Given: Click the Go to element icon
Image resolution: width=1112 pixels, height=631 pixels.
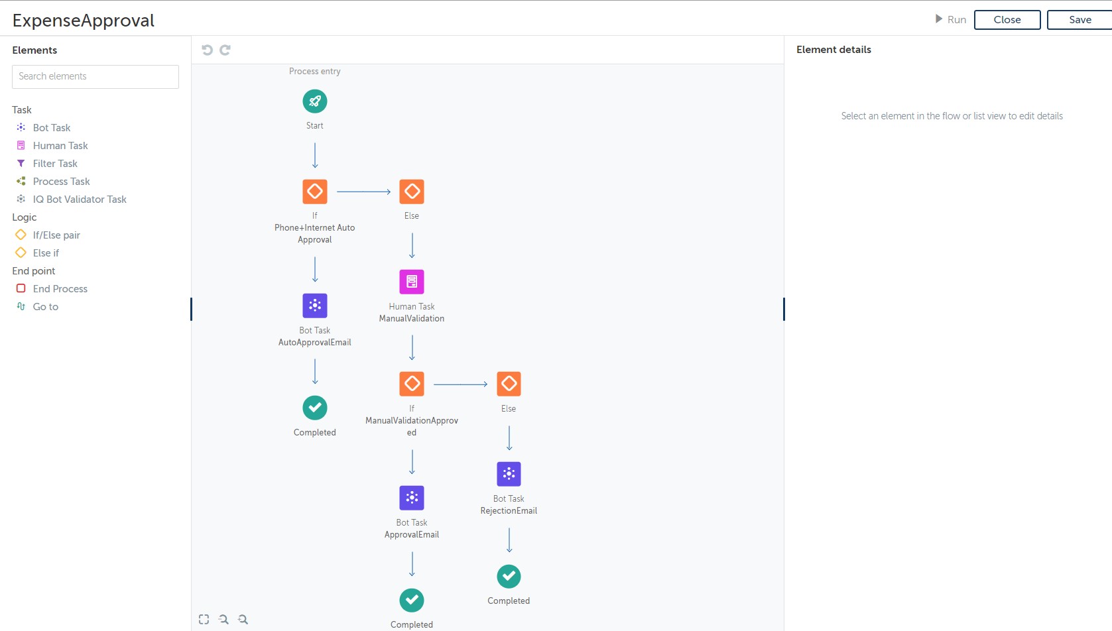Looking at the screenshot, I should point(21,306).
